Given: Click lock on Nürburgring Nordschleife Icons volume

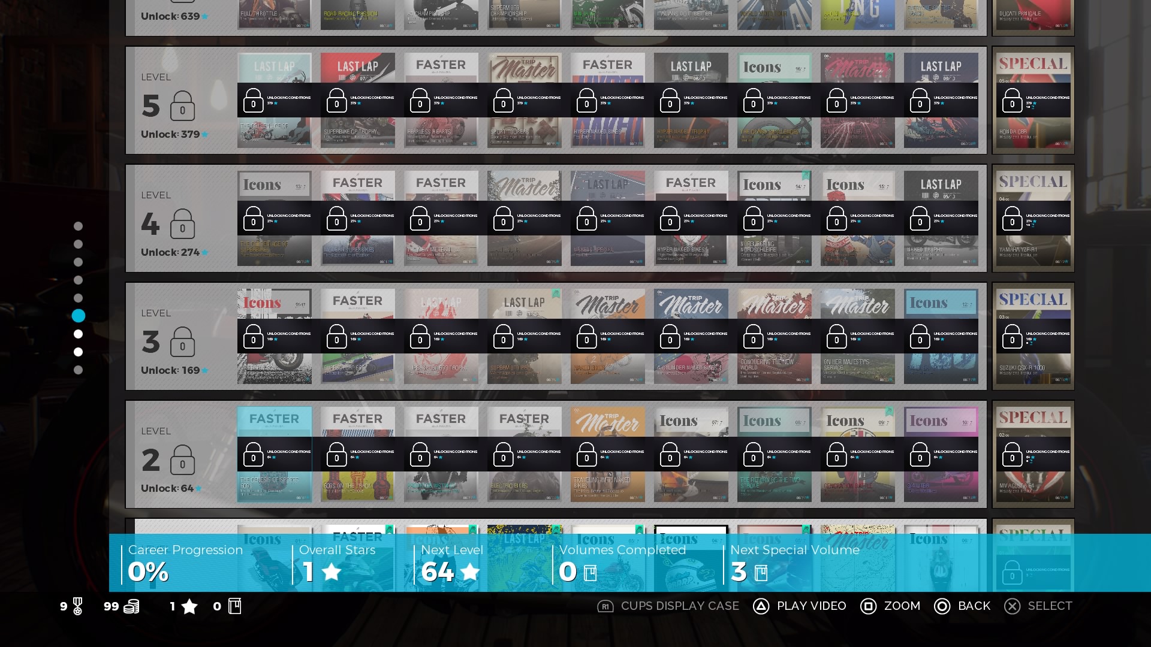Looking at the screenshot, I should point(753,219).
